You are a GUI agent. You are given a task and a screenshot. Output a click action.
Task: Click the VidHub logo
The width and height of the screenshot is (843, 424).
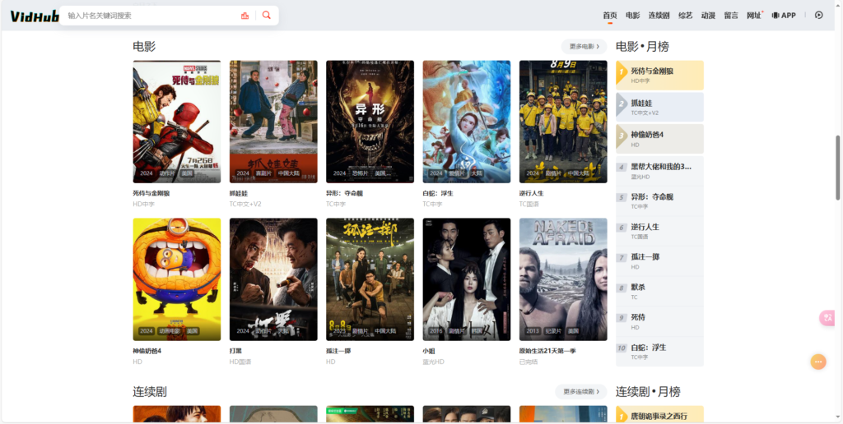tap(35, 16)
